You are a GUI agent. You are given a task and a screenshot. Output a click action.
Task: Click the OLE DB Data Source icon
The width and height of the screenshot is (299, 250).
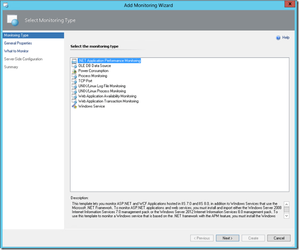pos(74,66)
